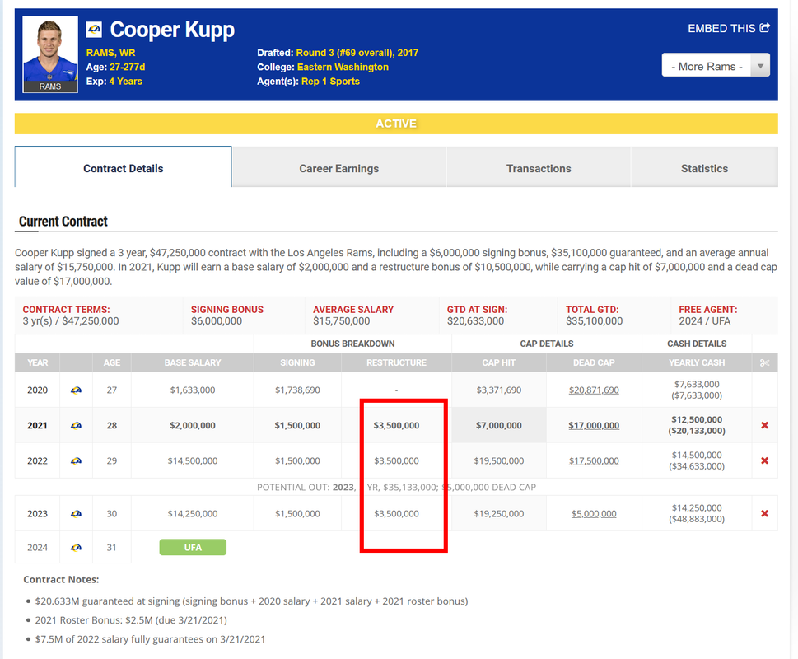This screenshot has height=659, width=798.
Task: Click the More Rams dropdown arrow
Action: 760,66
